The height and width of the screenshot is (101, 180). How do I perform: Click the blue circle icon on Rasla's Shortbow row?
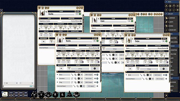[97, 78]
